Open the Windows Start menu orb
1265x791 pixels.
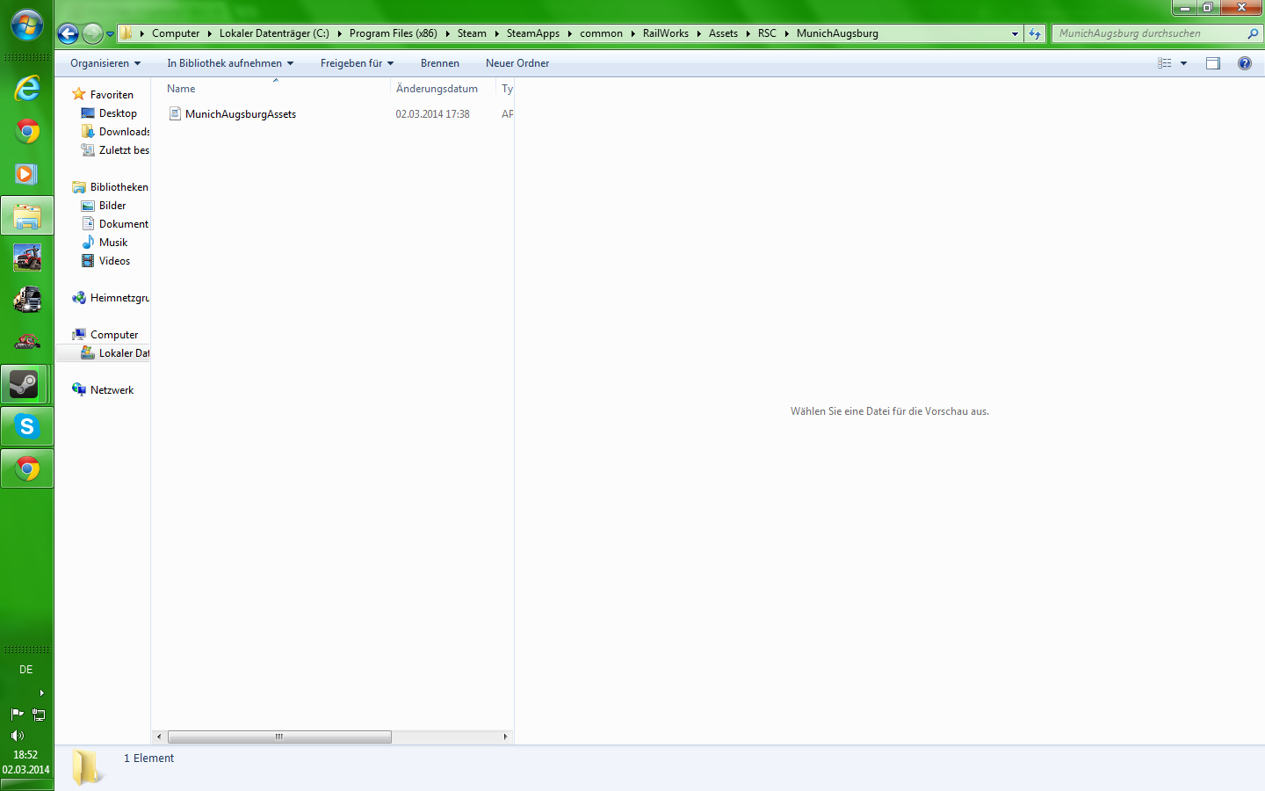click(x=27, y=25)
